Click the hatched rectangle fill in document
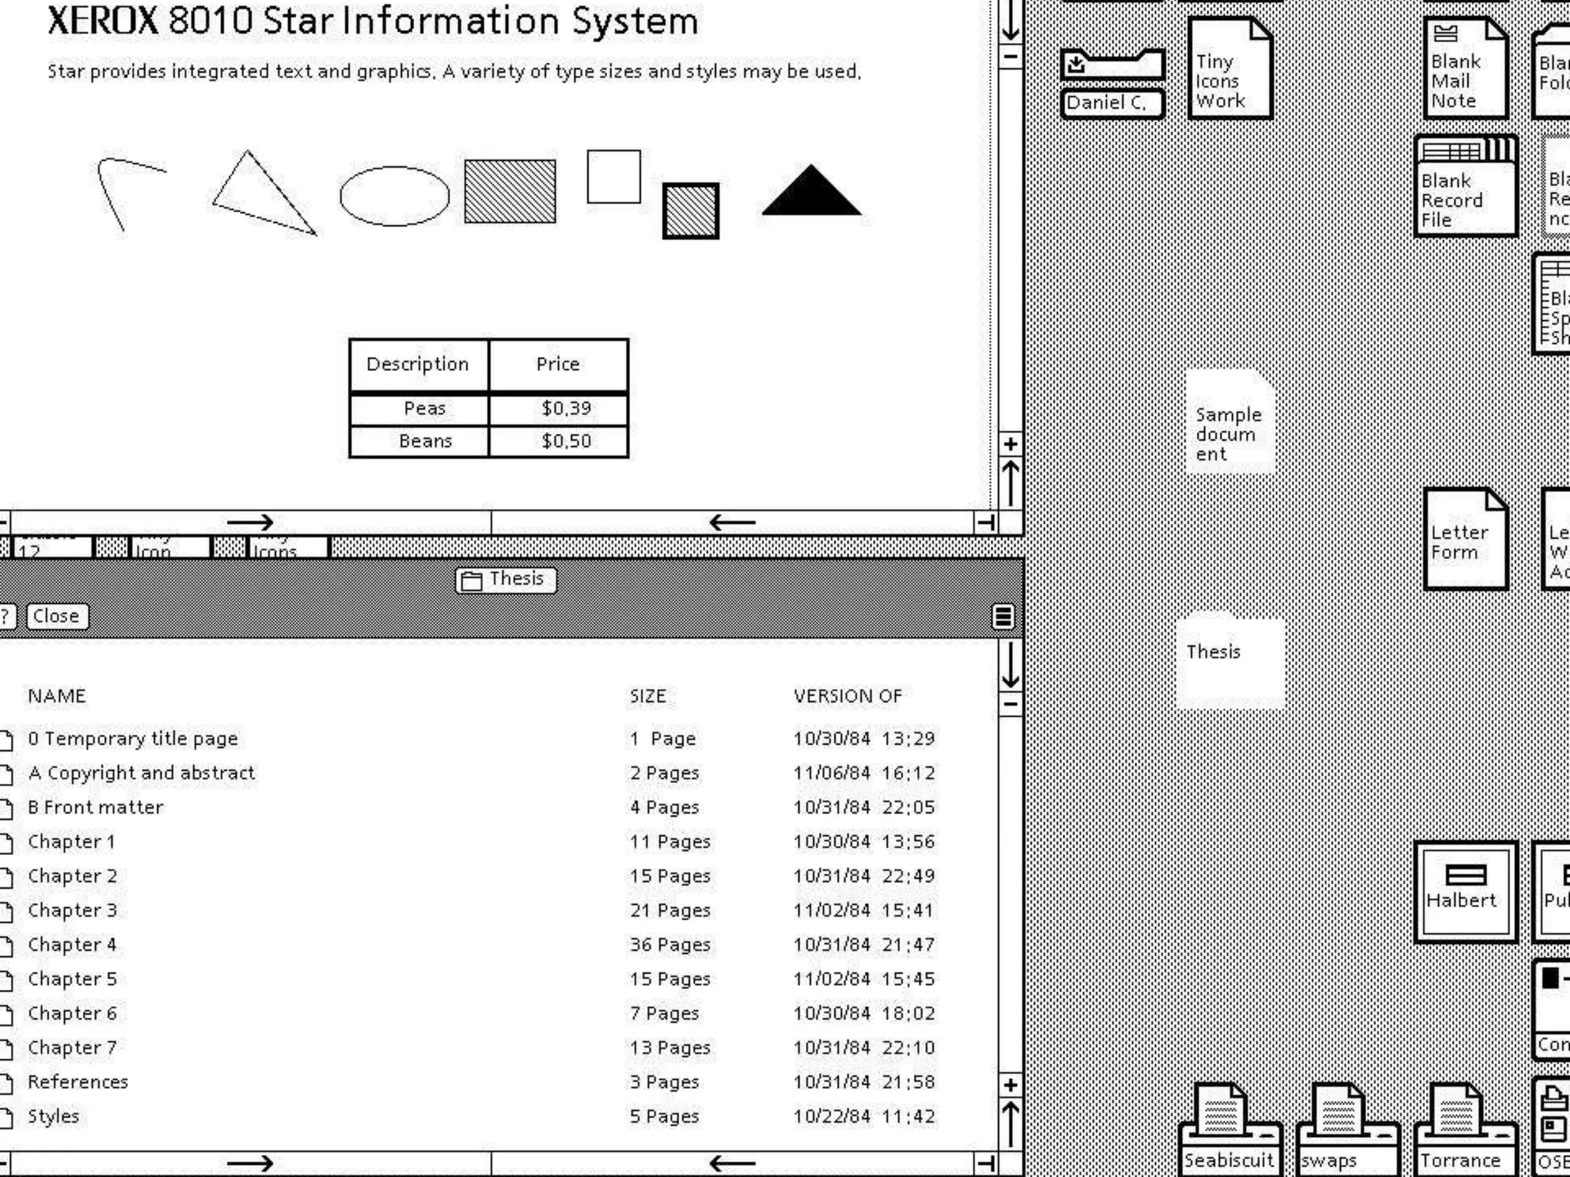The height and width of the screenshot is (1177, 1570). 510,192
